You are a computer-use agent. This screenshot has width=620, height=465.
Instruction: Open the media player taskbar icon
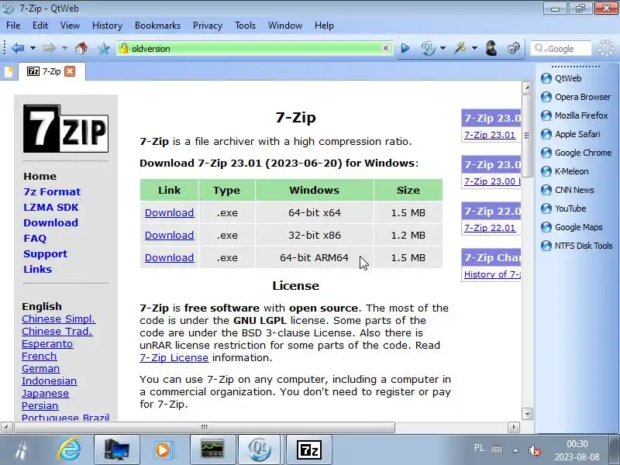click(163, 450)
